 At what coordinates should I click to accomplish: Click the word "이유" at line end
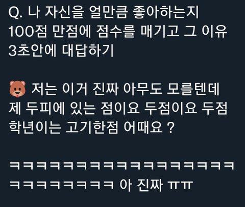point(214,32)
